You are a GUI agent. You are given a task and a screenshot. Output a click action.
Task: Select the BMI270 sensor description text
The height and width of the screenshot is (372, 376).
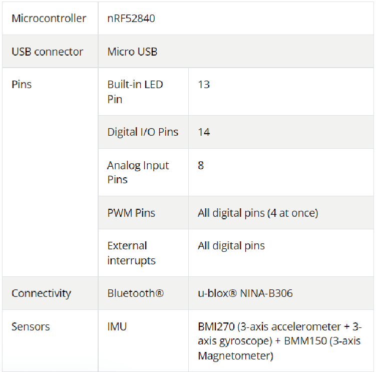(x=279, y=341)
